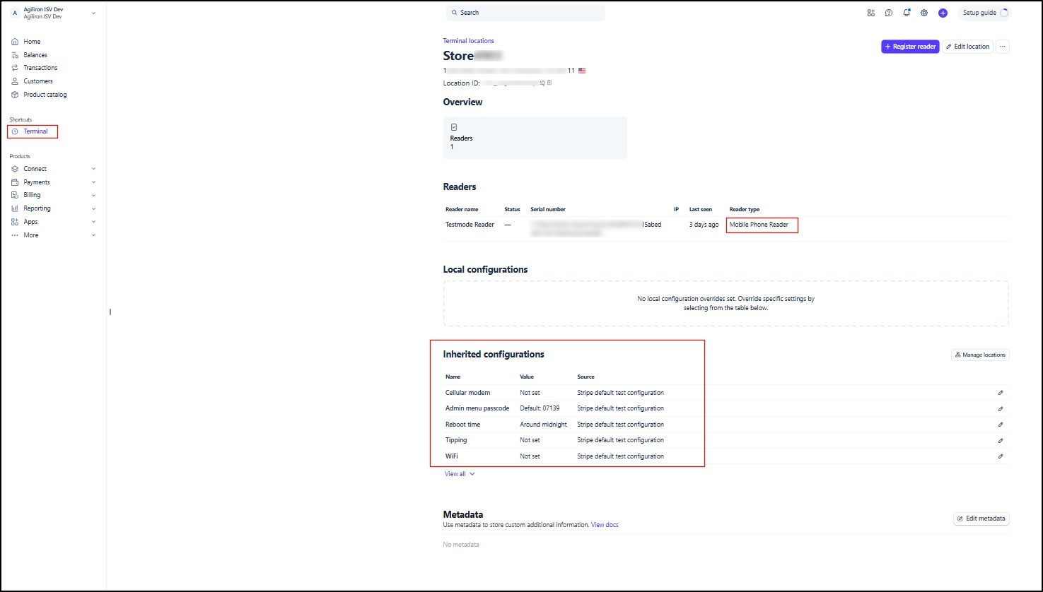Edit the Tipping configuration pencil icon
Image resolution: width=1043 pixels, height=592 pixels.
(1001, 440)
